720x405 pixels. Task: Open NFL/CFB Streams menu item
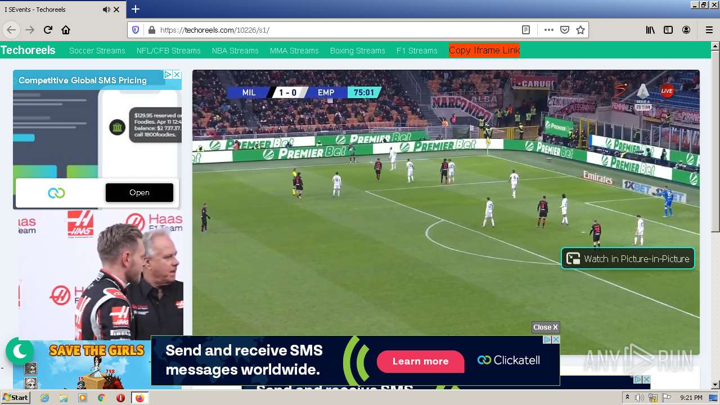point(169,51)
